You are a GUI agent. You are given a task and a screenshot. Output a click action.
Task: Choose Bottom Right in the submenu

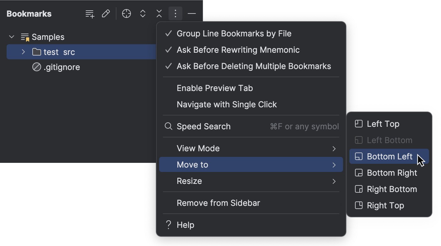click(392, 173)
